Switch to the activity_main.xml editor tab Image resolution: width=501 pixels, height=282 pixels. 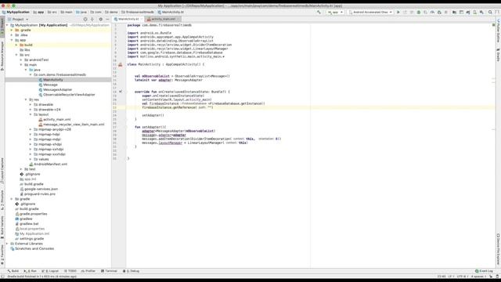tap(163, 19)
